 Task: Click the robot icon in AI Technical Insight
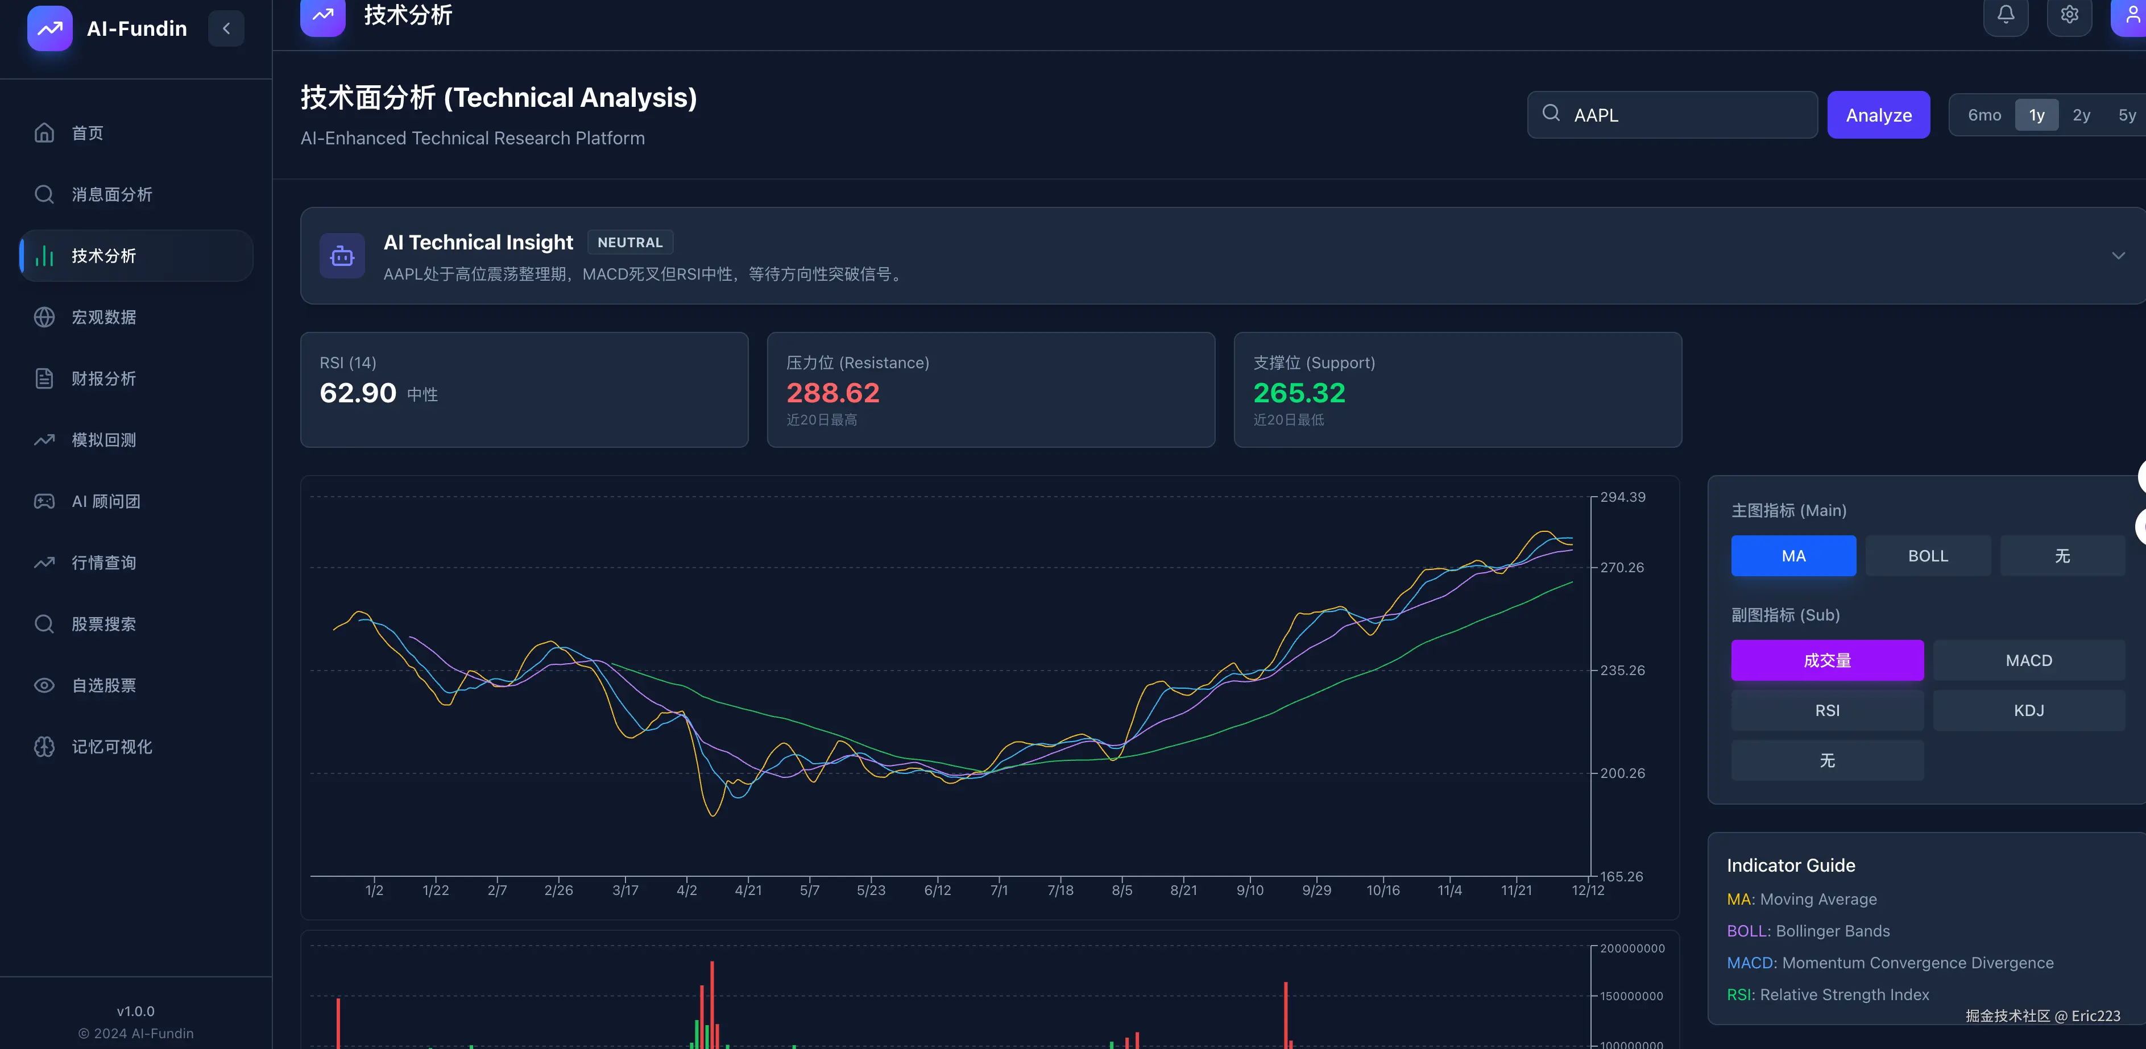point(342,256)
